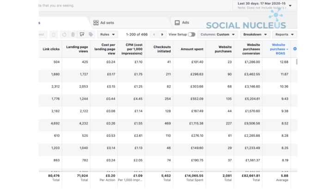Go to previous page arrow
This screenshot has width=336, height=189.
pyautogui.click(x=153, y=35)
